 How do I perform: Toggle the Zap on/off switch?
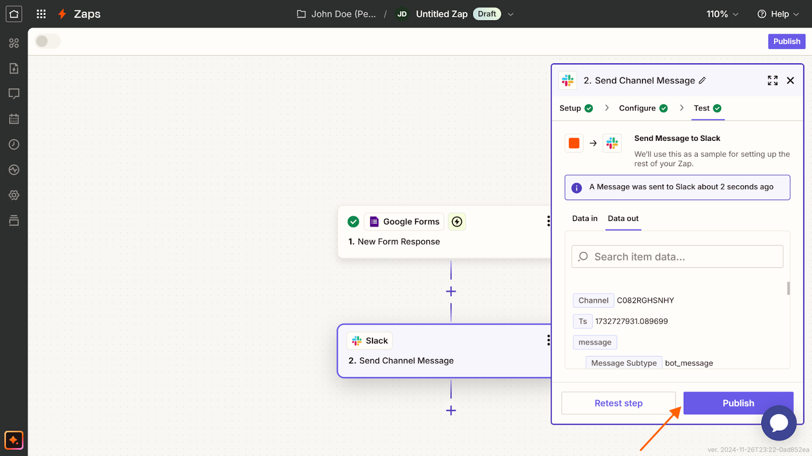tap(47, 42)
